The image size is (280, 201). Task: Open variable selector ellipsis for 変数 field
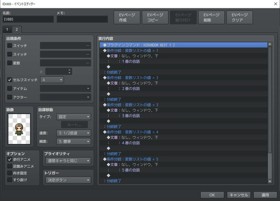[87, 63]
